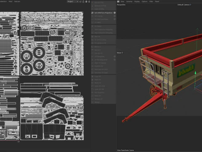Open the Cameras menu in 3D viewport
The width and height of the screenshot is (202, 152).
129,2
